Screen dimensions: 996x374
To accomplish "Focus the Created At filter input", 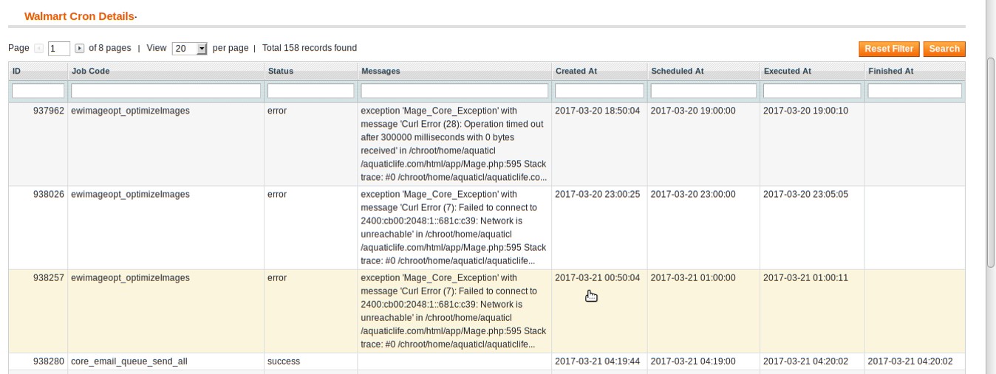I will [x=599, y=91].
